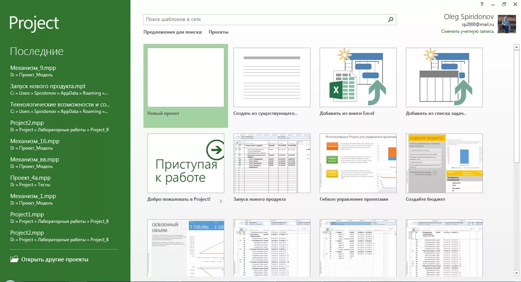Click the scrollbar down arrow
Image resolution: width=521 pixels, height=282 pixels.
(x=517, y=273)
